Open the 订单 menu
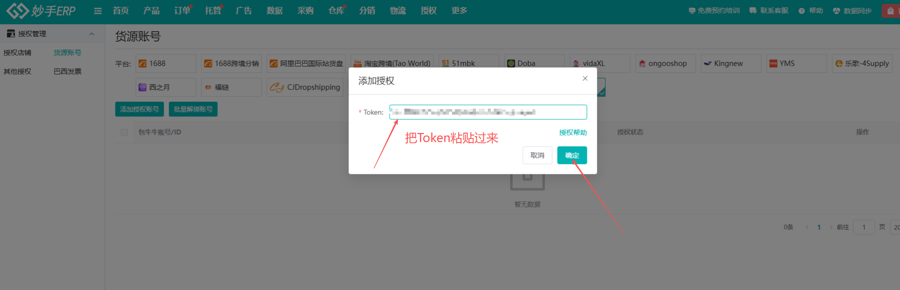Image resolution: width=900 pixels, height=290 pixels. [182, 10]
